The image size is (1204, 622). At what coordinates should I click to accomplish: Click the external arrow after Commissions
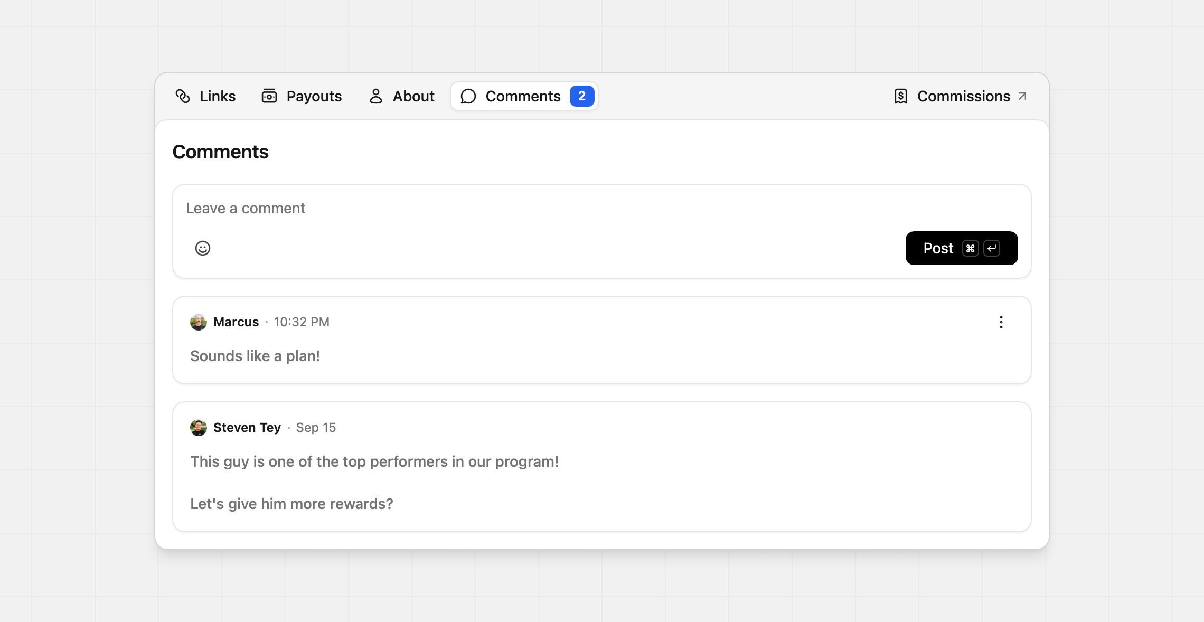tap(1022, 96)
